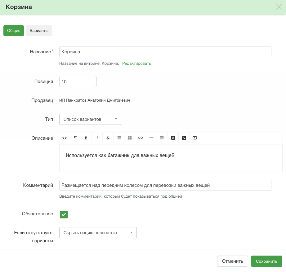
Task: Insert a video into description
Action: point(195,138)
